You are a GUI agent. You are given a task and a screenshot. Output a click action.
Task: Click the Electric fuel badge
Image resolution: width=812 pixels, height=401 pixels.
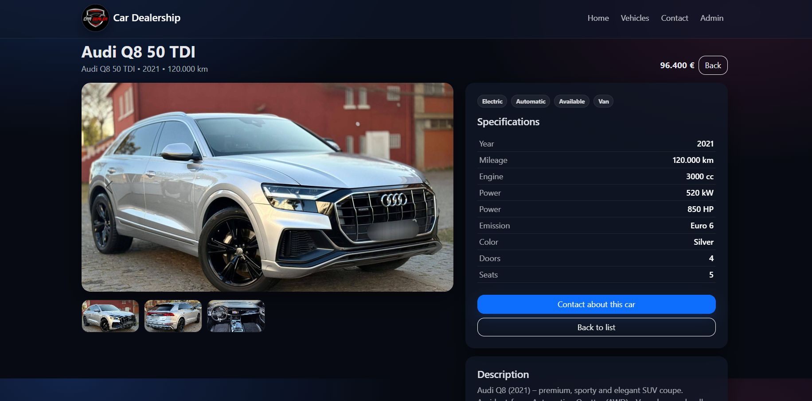coord(492,101)
